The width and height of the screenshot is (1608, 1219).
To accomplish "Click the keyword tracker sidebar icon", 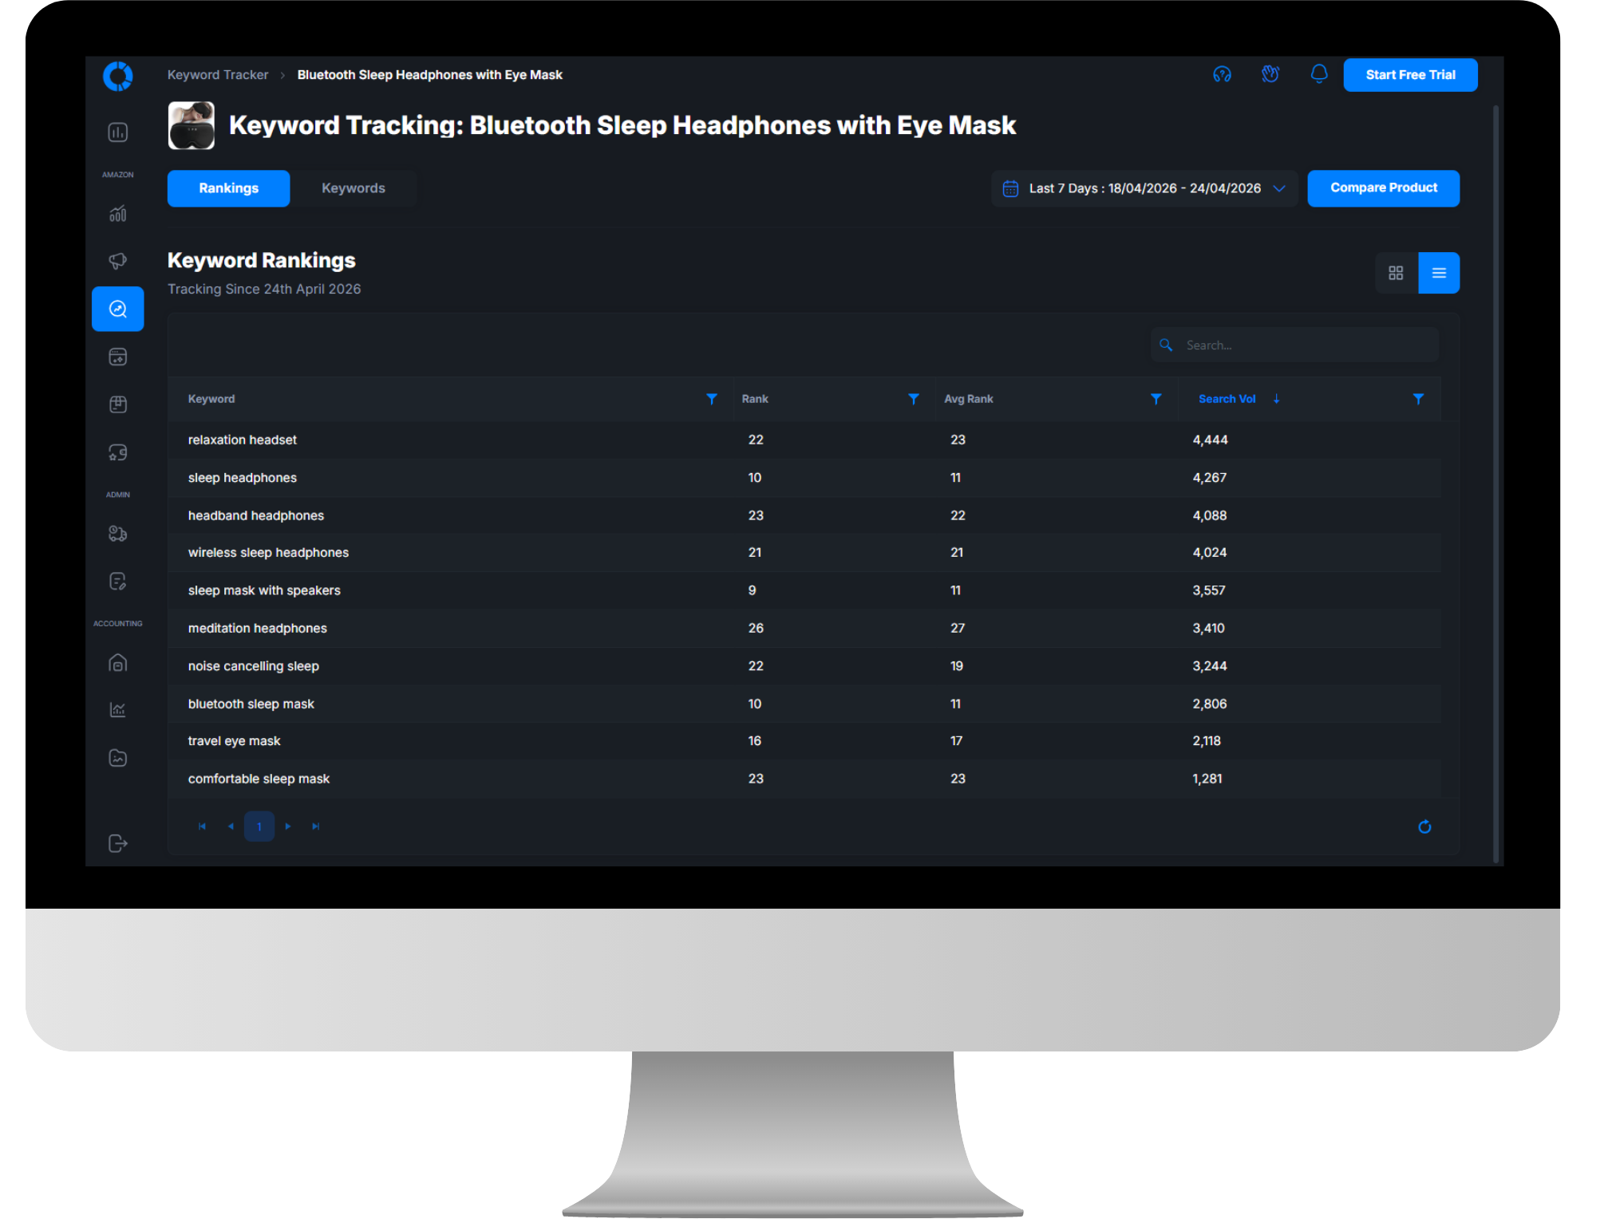I will 118,309.
